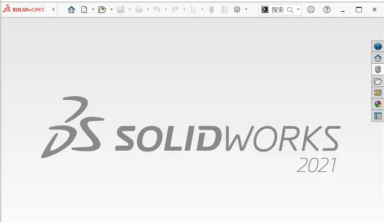Image resolution: width=384 pixels, height=222 pixels.
Task: Click the SolidWorks logo menu
Action: pyautogui.click(x=24, y=9)
